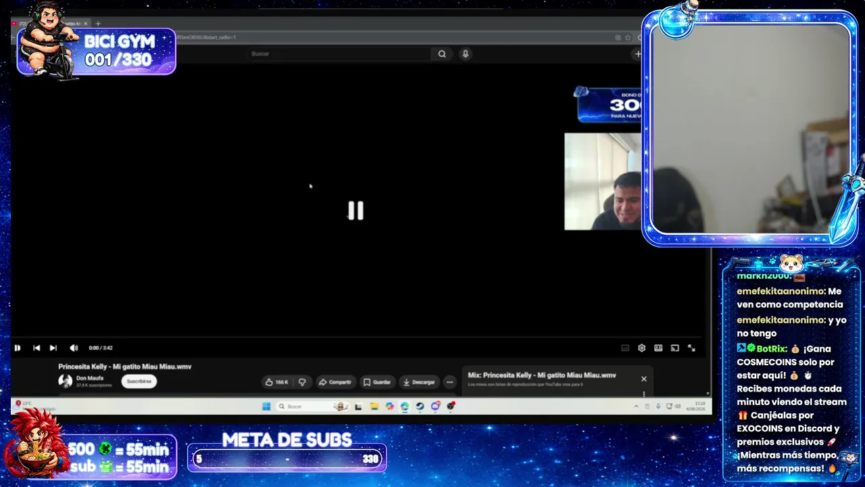Bookmark this page with the star icon
865x487 pixels.
click(x=628, y=37)
